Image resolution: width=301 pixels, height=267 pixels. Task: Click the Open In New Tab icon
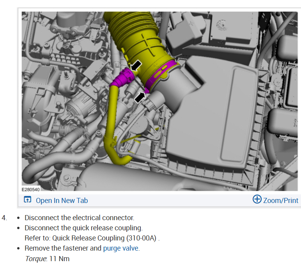tap(27, 199)
